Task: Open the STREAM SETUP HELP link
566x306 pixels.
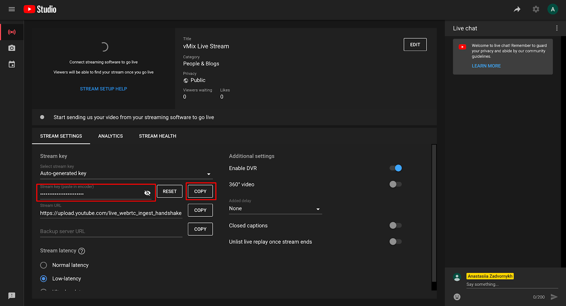Action: tap(103, 89)
